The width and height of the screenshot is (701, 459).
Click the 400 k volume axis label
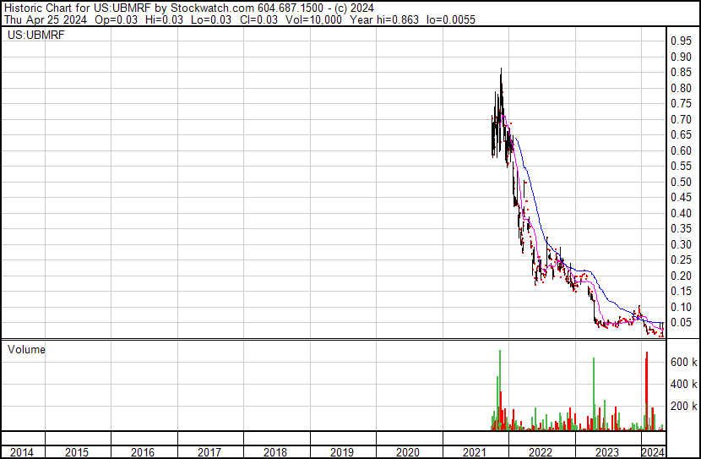[683, 384]
